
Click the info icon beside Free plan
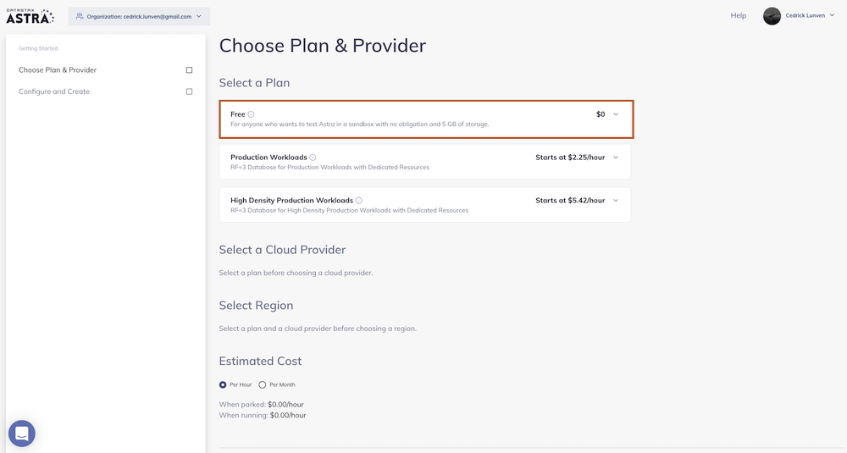click(252, 114)
